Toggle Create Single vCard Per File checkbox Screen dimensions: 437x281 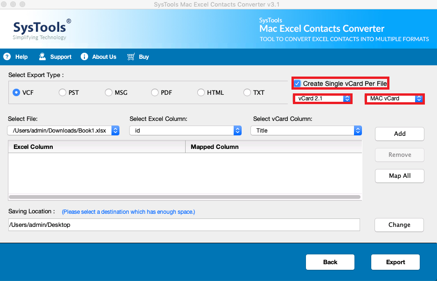(x=298, y=84)
